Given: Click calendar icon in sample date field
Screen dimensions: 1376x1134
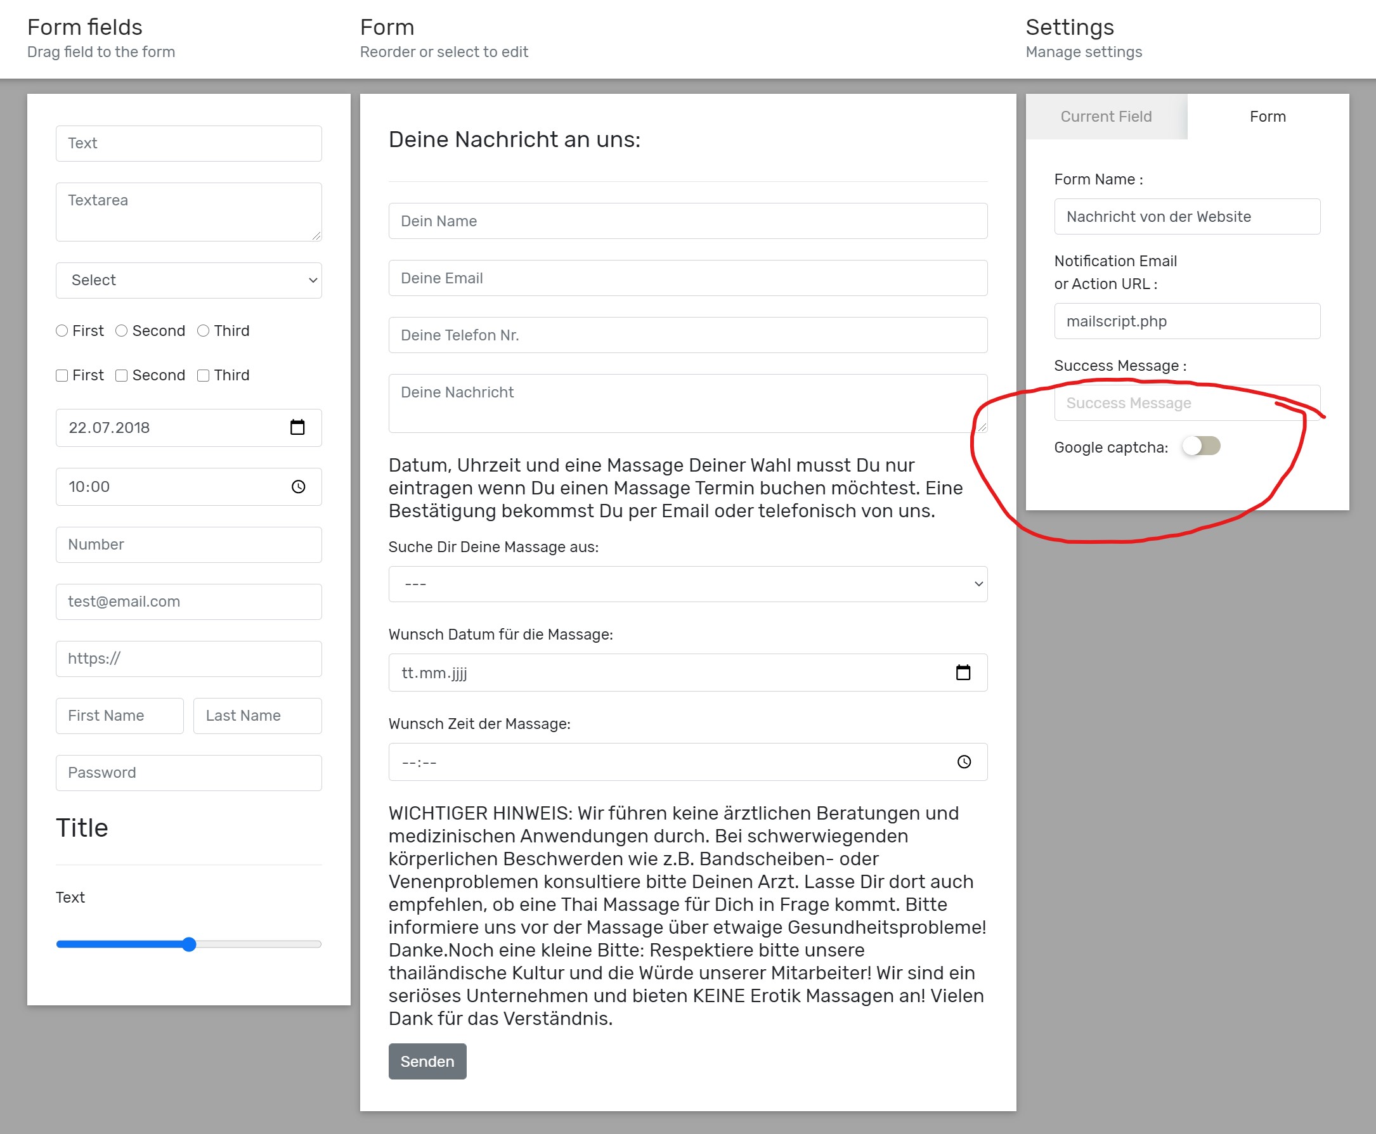Looking at the screenshot, I should coord(297,427).
